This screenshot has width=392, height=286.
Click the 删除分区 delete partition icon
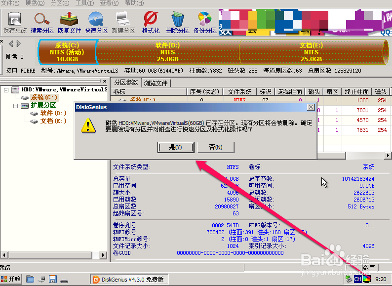[178, 22]
